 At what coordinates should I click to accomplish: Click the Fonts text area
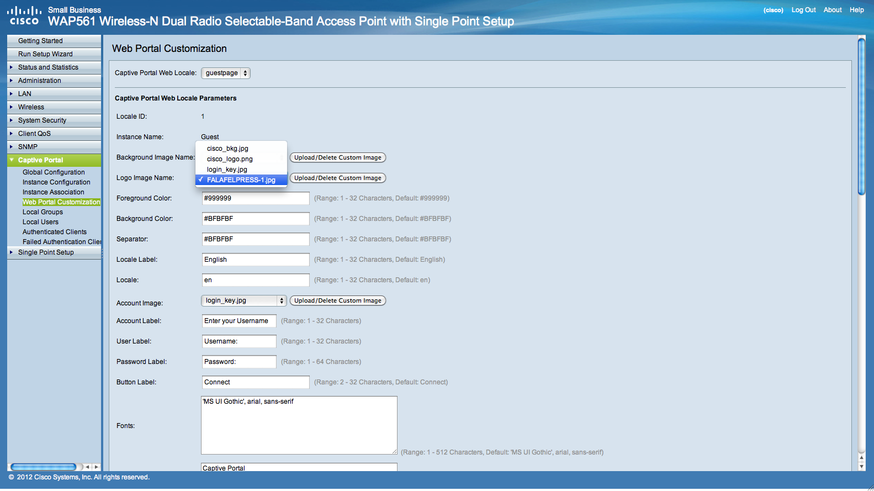coord(299,425)
